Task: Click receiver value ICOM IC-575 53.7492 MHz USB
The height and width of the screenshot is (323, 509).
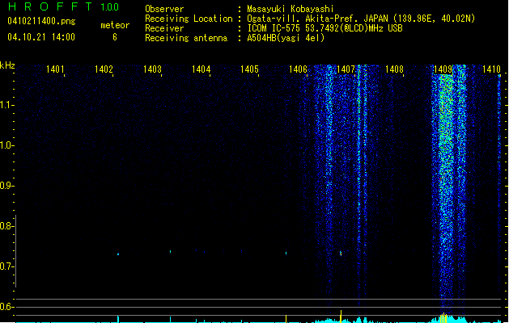Action: [x=324, y=28]
